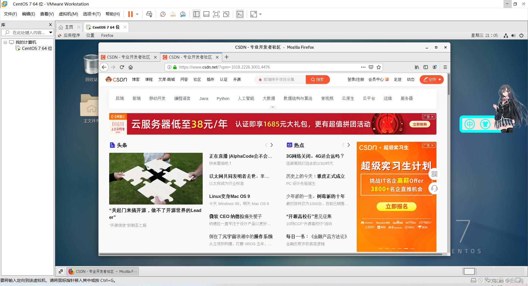Open the VMware console view icon

tap(240, 14)
